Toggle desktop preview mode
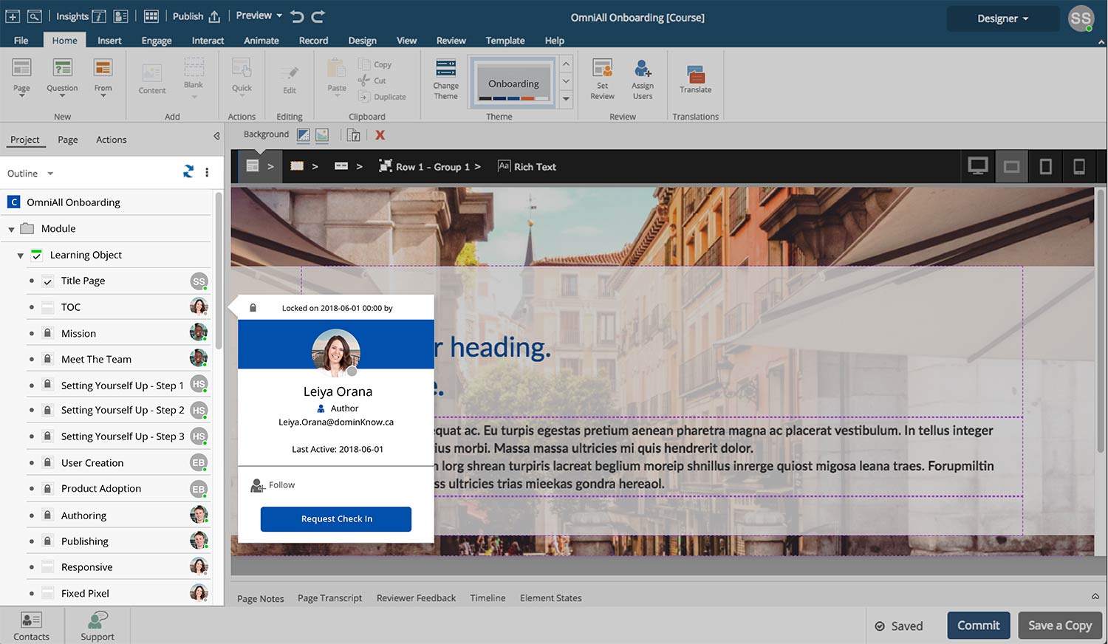 pos(978,166)
